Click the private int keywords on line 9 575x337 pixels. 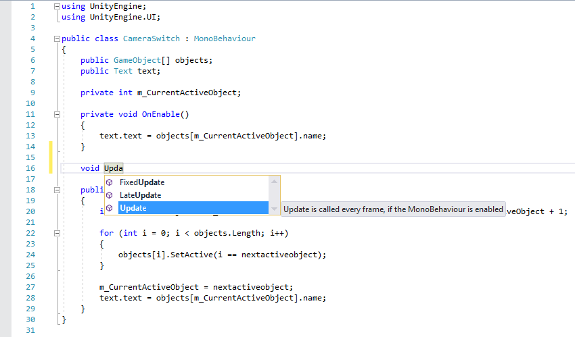click(x=106, y=93)
